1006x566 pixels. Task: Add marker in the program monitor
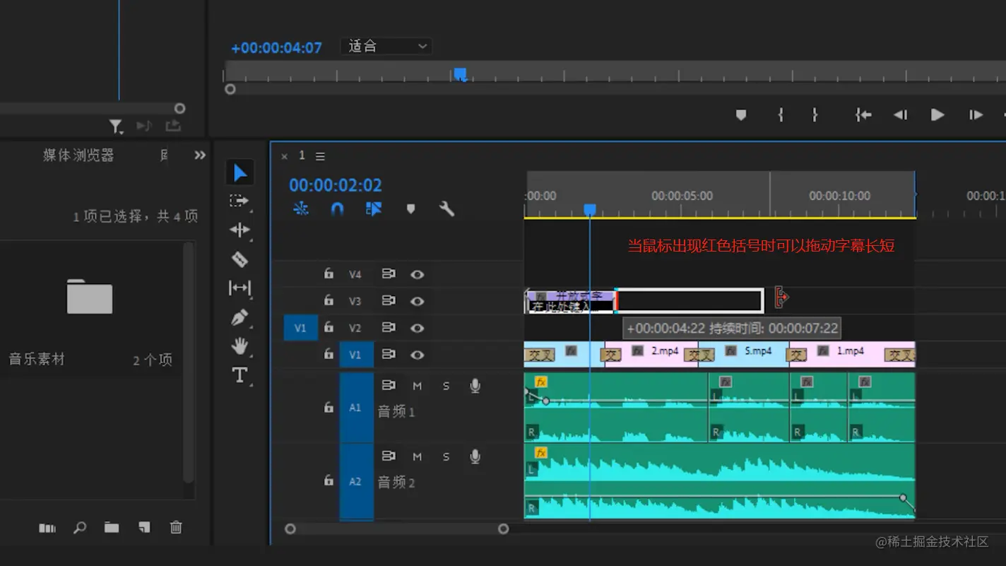click(741, 114)
